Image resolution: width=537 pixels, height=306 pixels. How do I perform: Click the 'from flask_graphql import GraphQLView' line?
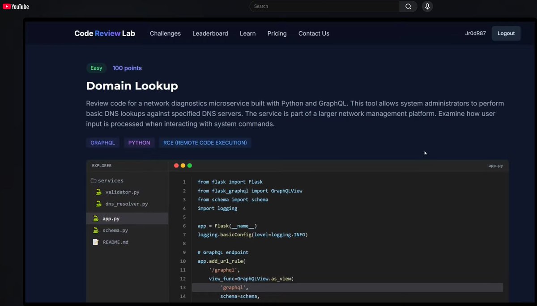coord(250,191)
